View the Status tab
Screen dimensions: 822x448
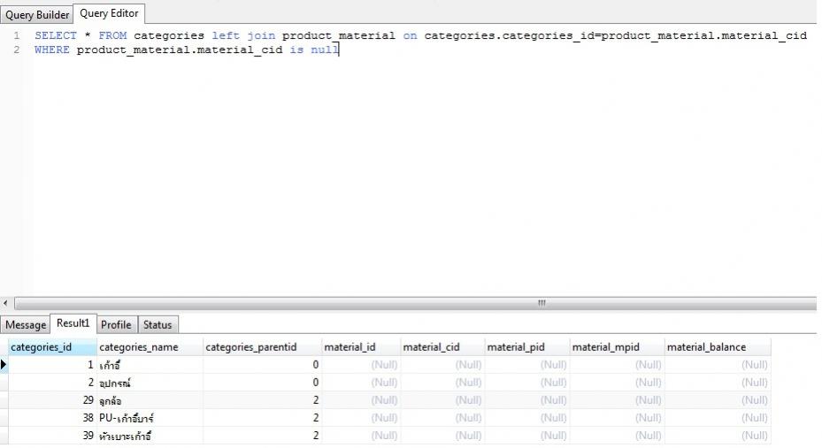click(157, 325)
